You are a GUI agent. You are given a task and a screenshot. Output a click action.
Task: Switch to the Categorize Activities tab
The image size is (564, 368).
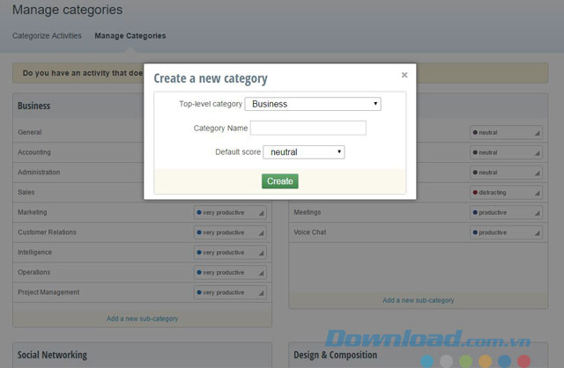tap(47, 36)
